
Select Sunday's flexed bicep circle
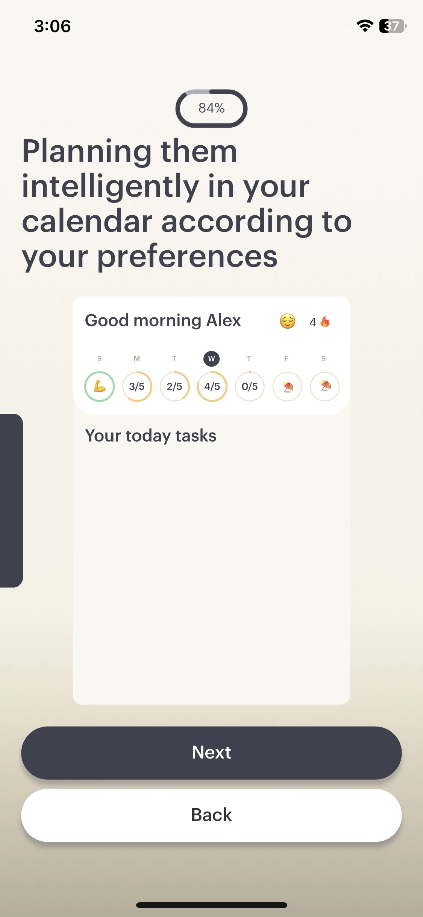[x=99, y=387]
